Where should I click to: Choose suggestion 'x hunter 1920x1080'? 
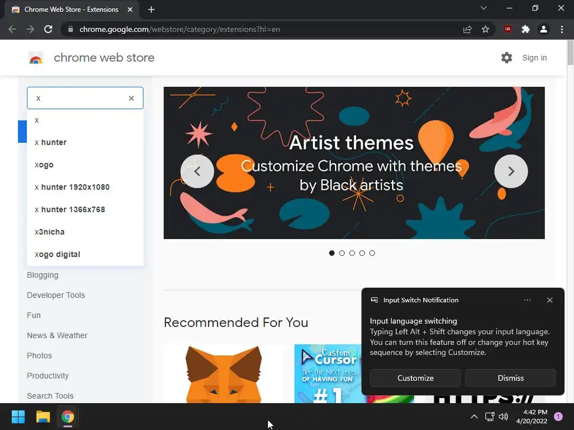pos(85,187)
